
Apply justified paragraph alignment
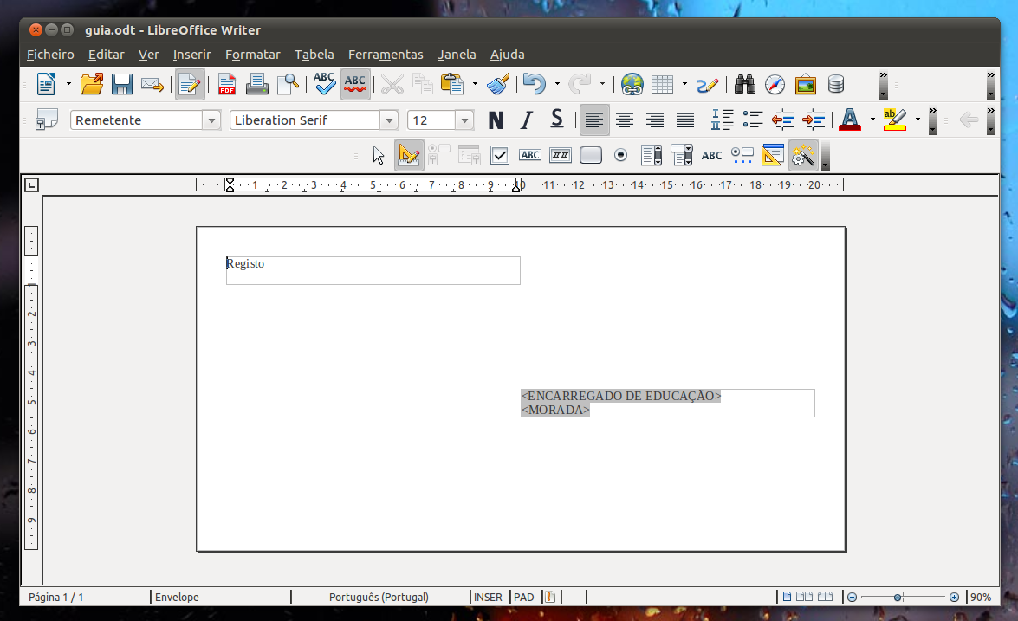(684, 120)
